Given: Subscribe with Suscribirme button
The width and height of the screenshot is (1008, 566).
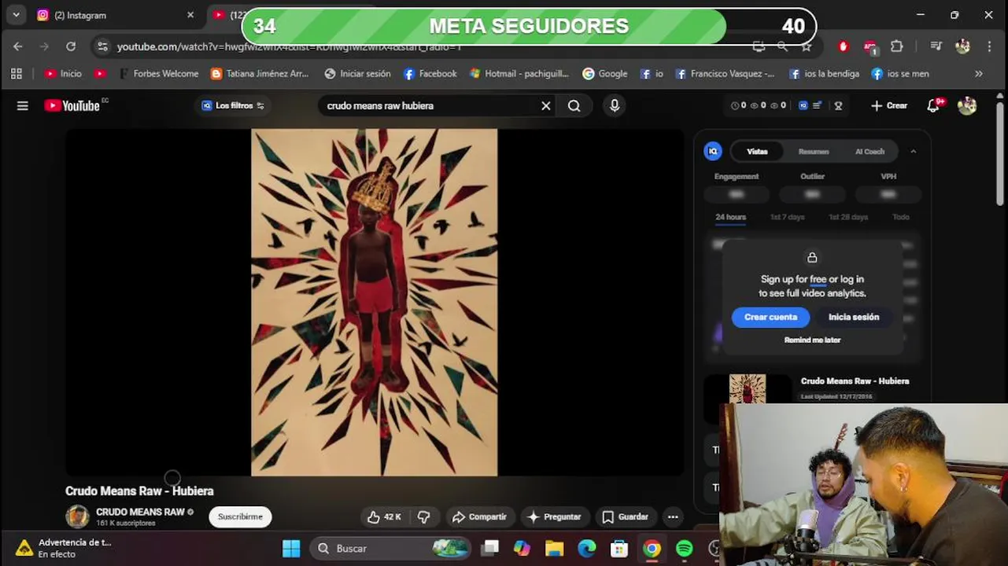Looking at the screenshot, I should (240, 516).
